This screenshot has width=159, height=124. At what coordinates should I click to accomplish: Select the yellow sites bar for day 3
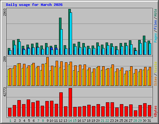(18, 75)
